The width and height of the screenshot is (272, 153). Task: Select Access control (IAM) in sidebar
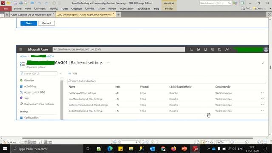(35, 92)
